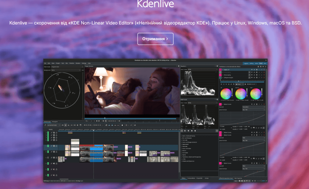The height and width of the screenshot is (189, 309).
Task: Open timeline edit mode dropdown (Normal mode)
Action: tap(54, 125)
